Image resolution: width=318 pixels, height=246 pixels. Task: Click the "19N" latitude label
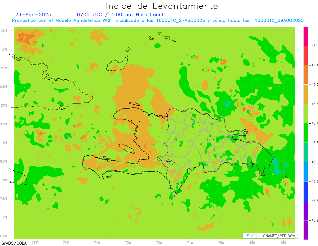pyautogui.click(x=4, y=143)
